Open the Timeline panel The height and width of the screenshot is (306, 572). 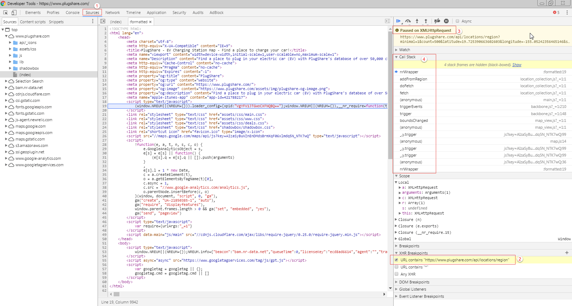point(133,13)
